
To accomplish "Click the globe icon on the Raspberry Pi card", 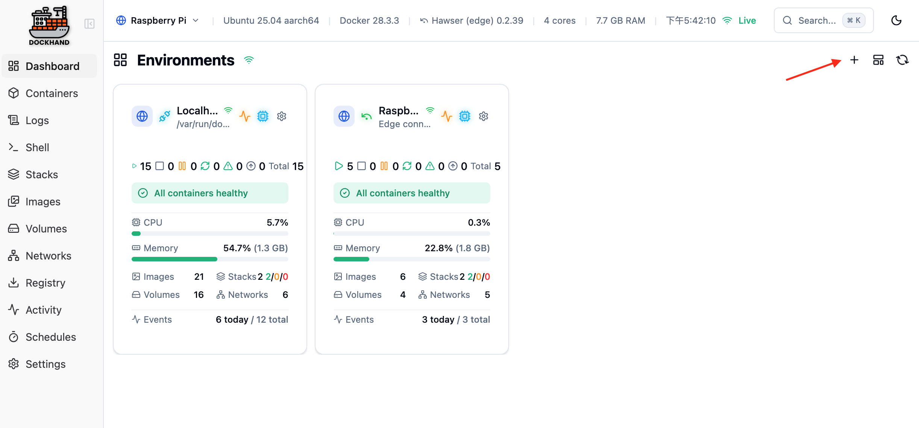I will click(343, 116).
